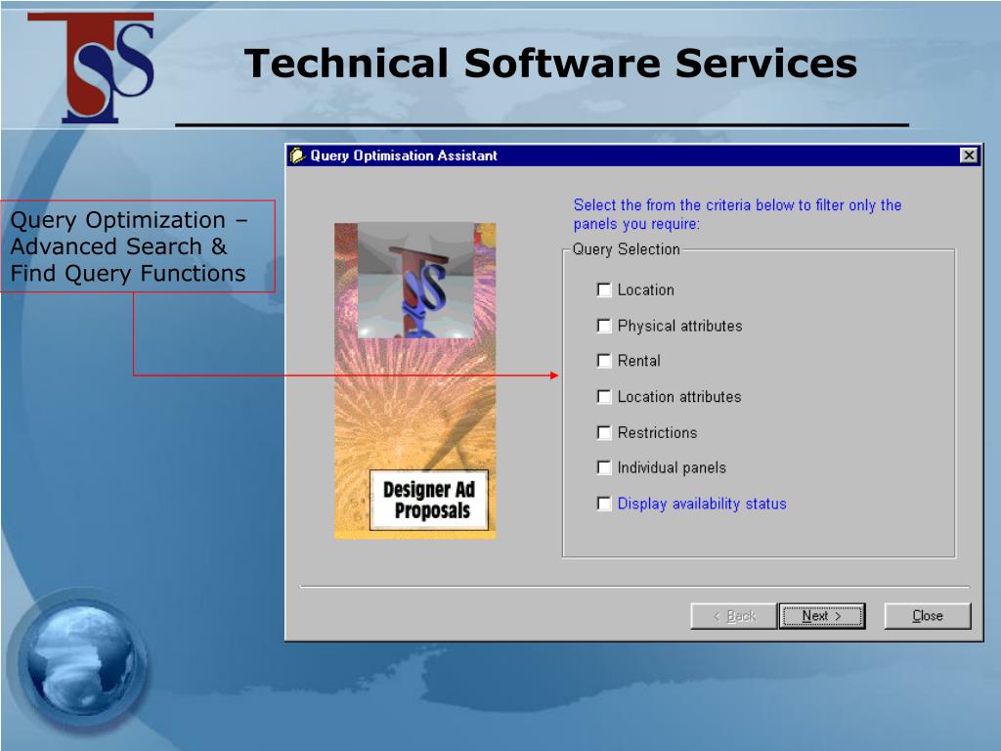
Task: Check the Rental option
Action: click(x=603, y=361)
